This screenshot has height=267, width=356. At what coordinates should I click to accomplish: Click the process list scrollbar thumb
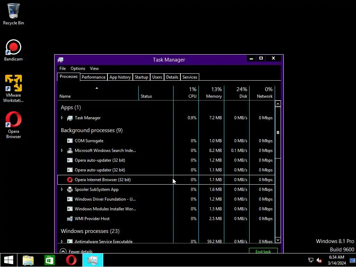click(x=278, y=132)
